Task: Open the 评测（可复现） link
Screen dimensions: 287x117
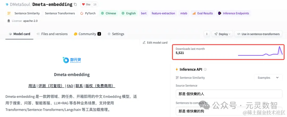Action: coord(51,86)
